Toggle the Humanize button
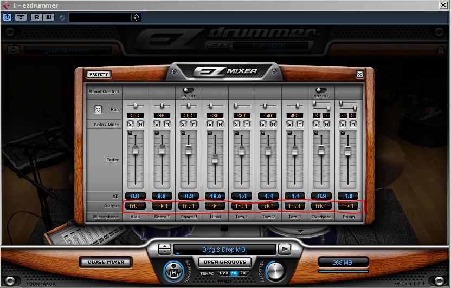This screenshot has width=451, height=288. coord(173,271)
